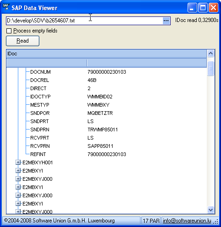Click the value WMMBID02
This screenshot has width=221, height=227.
100,97
